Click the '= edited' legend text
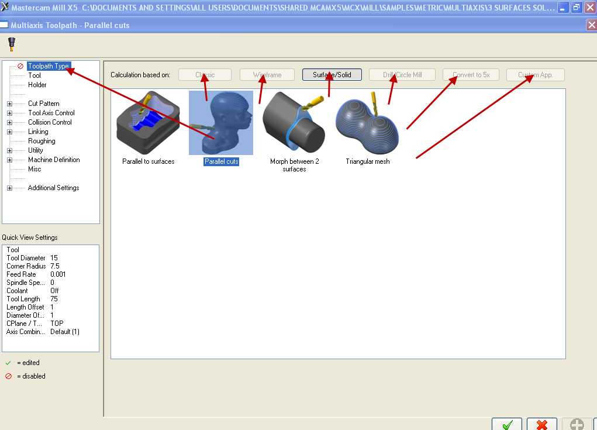This screenshot has width=597, height=430. tap(28, 363)
